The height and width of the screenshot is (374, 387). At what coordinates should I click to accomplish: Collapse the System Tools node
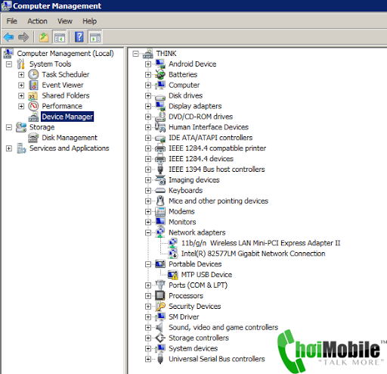point(9,64)
